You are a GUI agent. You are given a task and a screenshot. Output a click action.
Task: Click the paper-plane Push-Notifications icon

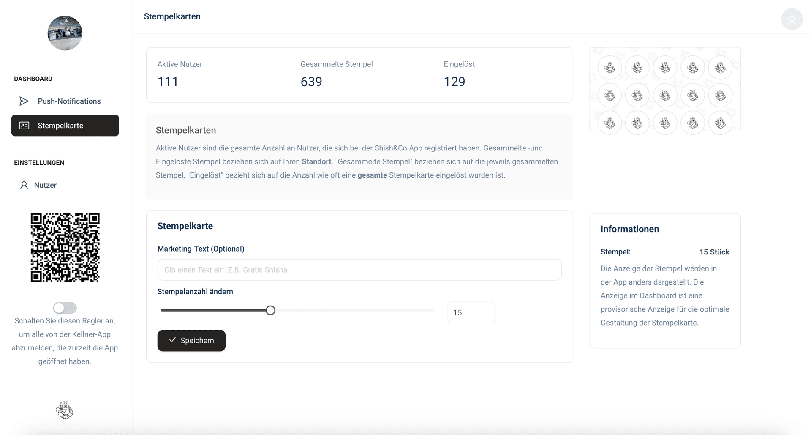pos(24,101)
